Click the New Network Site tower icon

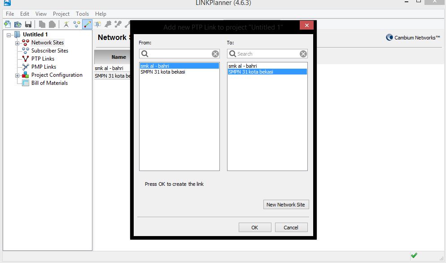click(66, 25)
